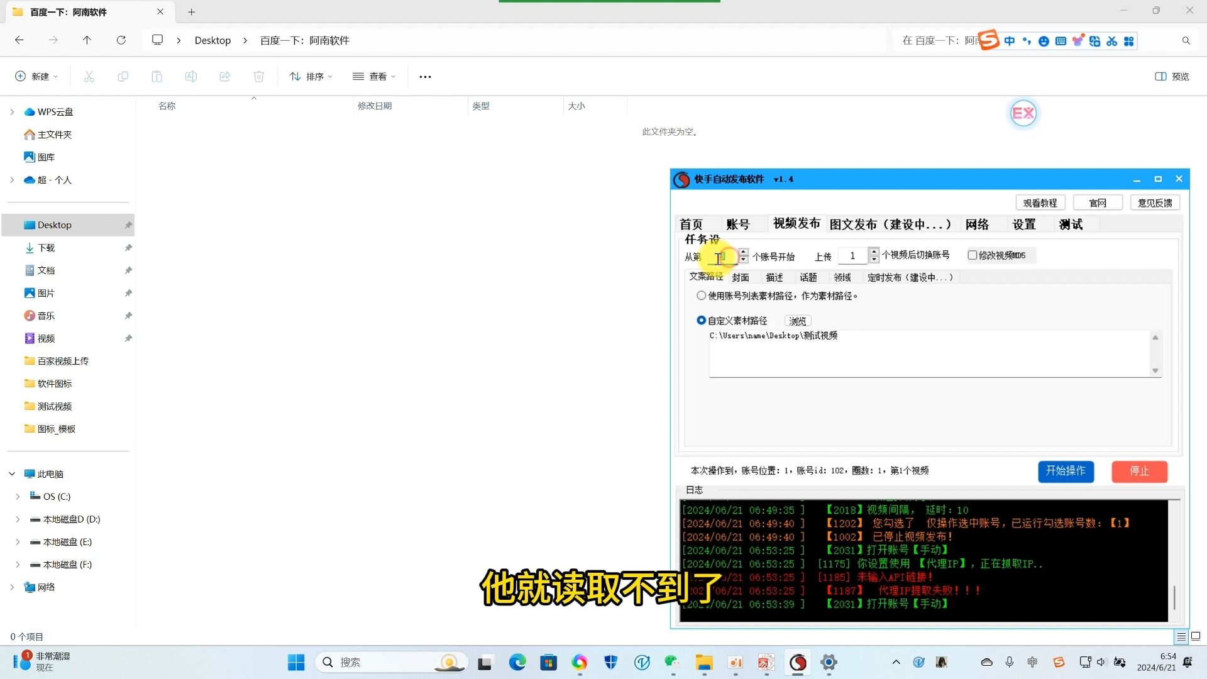This screenshot has height=679, width=1207.
Task: Click the starting account number field
Action: point(722,257)
